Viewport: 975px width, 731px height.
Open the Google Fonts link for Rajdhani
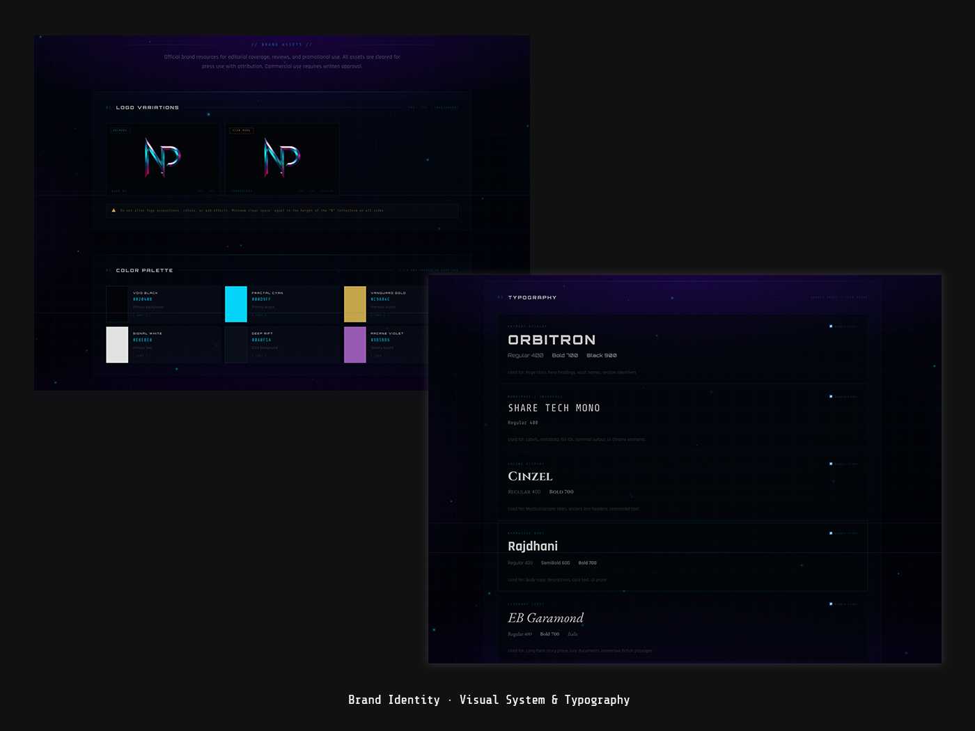[843, 533]
